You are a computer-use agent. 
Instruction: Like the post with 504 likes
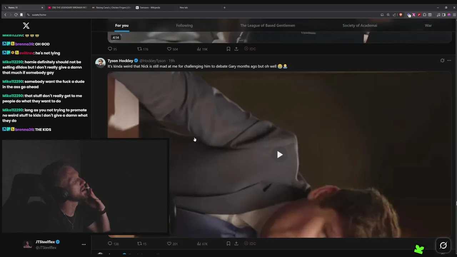pos(172,49)
